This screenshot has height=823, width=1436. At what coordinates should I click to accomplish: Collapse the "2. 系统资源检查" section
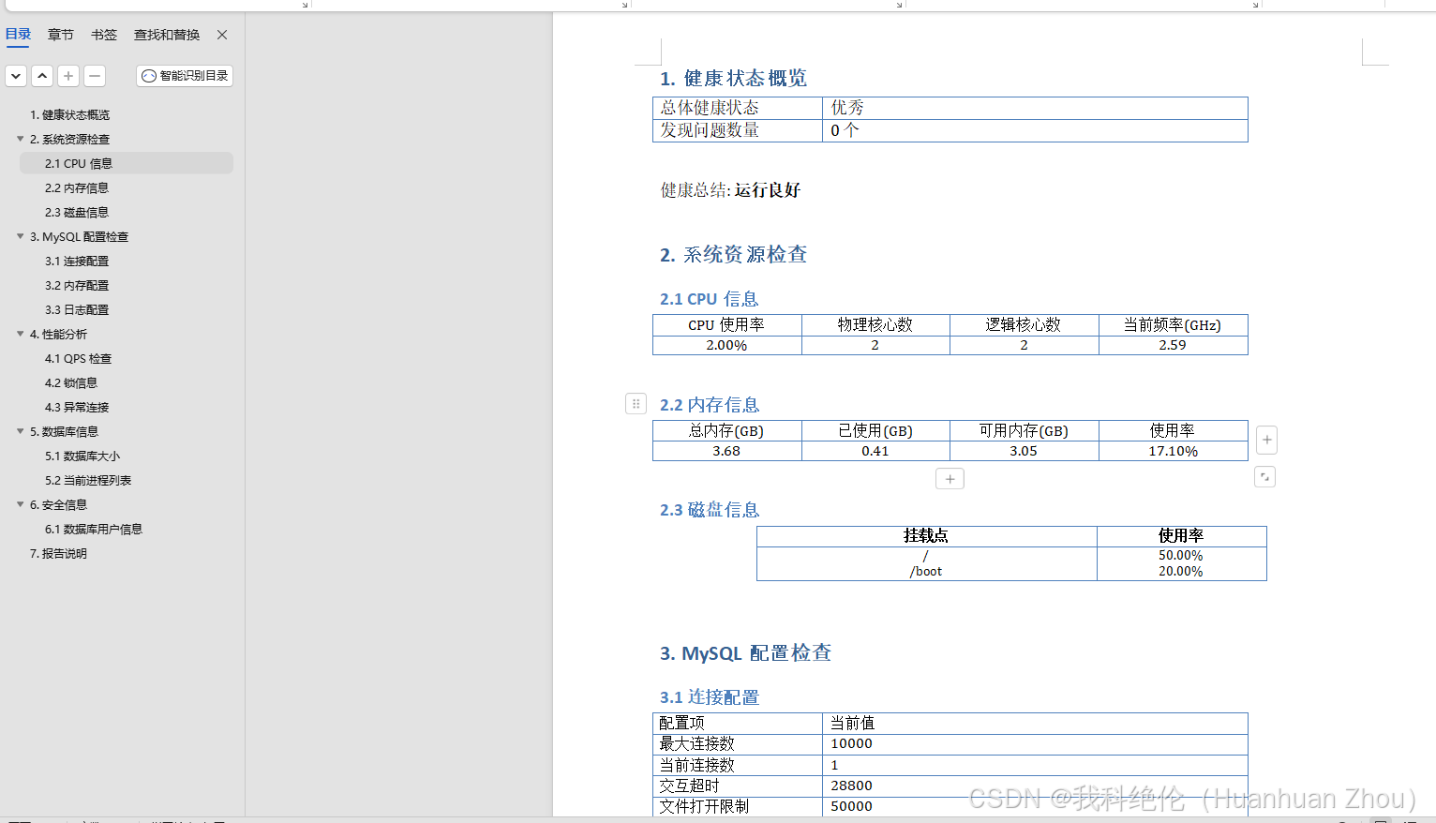click(x=20, y=139)
